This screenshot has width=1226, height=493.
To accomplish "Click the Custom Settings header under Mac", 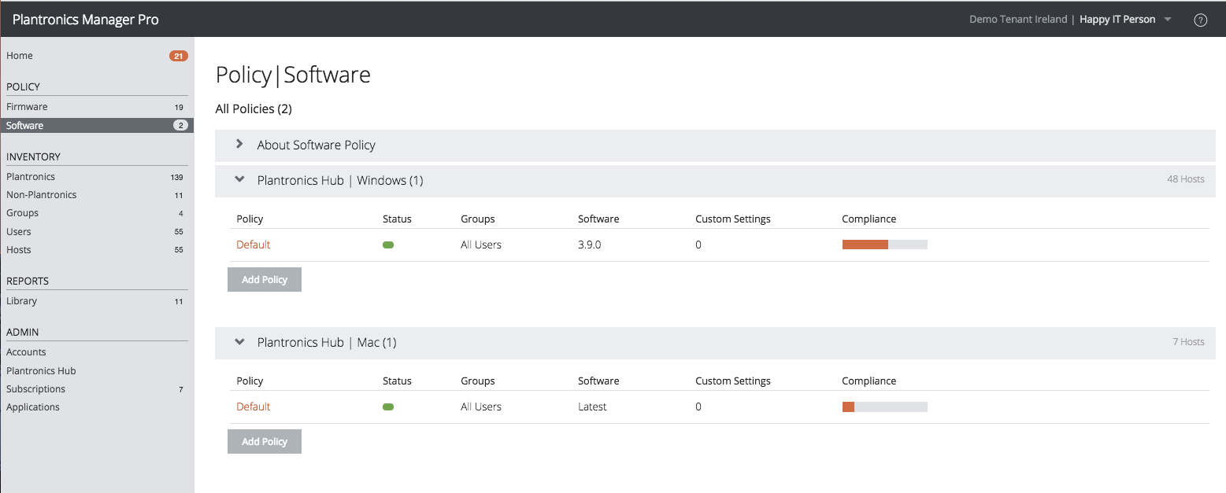I will (733, 381).
